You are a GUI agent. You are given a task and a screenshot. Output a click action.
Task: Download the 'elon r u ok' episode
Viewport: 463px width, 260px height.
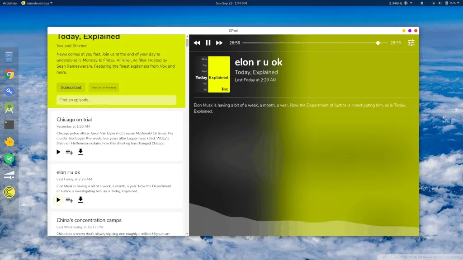(80, 200)
